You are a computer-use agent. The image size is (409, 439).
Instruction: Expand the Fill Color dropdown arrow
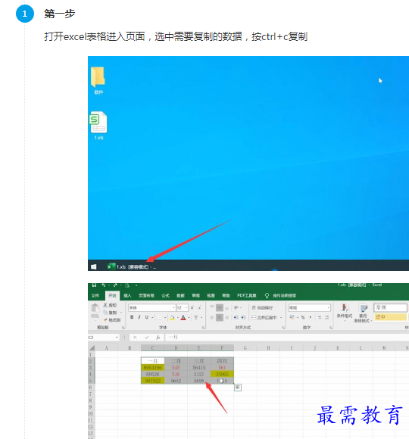177,317
